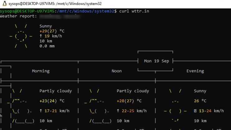This screenshot has height=130, width=231.
Task: Click the blurred location after Weather report
Action: pos(60,17)
